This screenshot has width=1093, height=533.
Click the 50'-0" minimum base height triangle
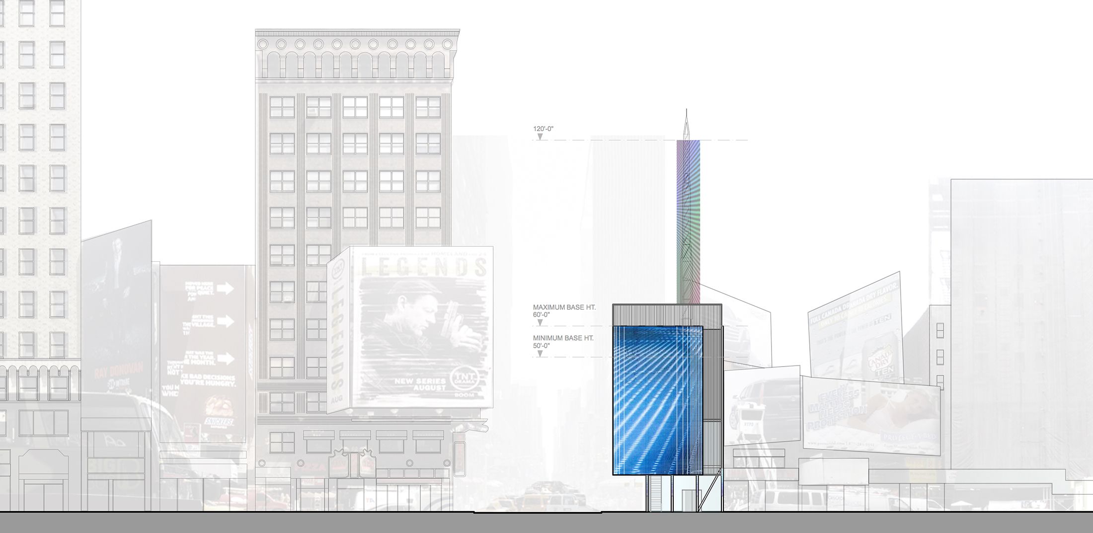coord(540,353)
